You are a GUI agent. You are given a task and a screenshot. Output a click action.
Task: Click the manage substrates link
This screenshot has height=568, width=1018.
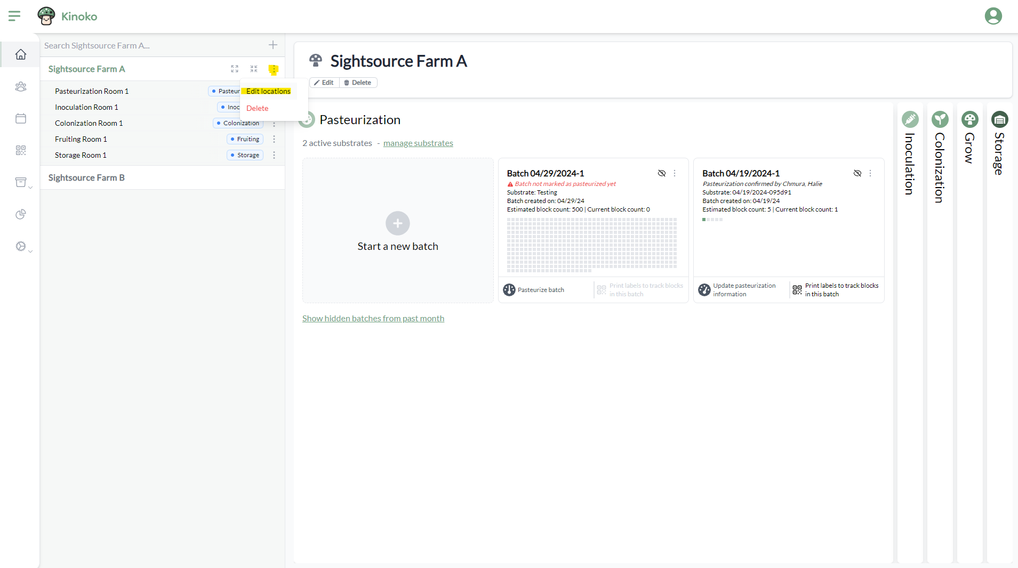418,143
